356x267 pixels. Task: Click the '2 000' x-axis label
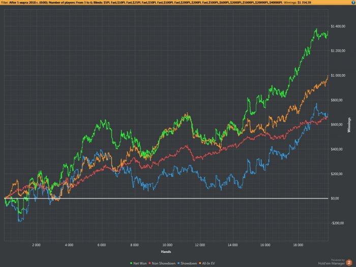[x=36, y=245]
